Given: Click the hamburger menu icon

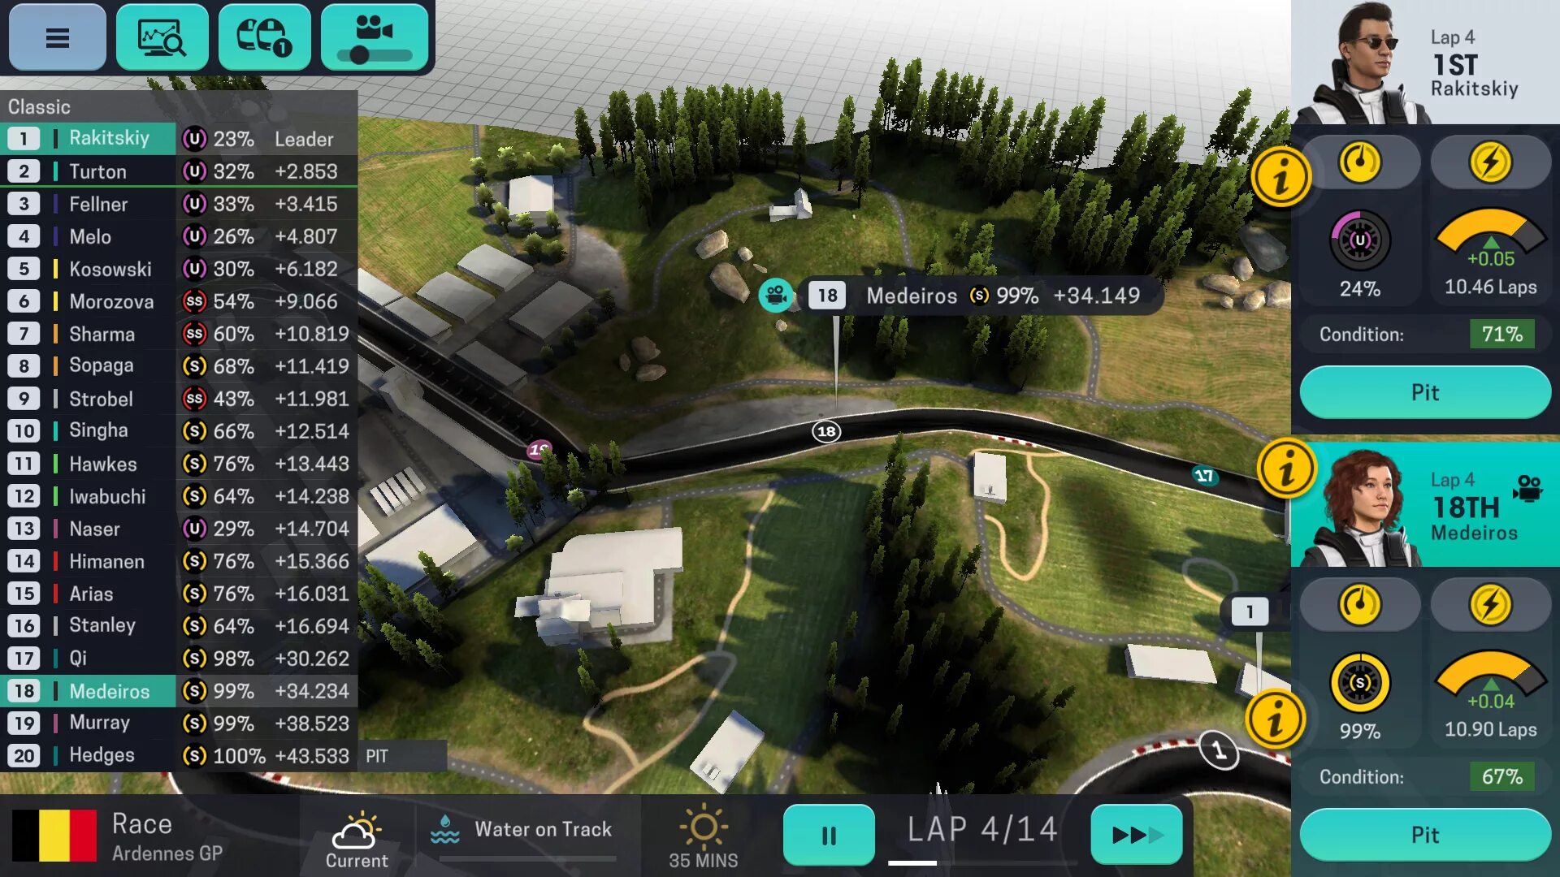Looking at the screenshot, I should point(58,37).
